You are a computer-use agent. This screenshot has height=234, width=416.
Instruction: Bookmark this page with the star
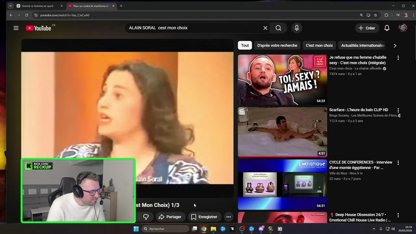point(375,15)
